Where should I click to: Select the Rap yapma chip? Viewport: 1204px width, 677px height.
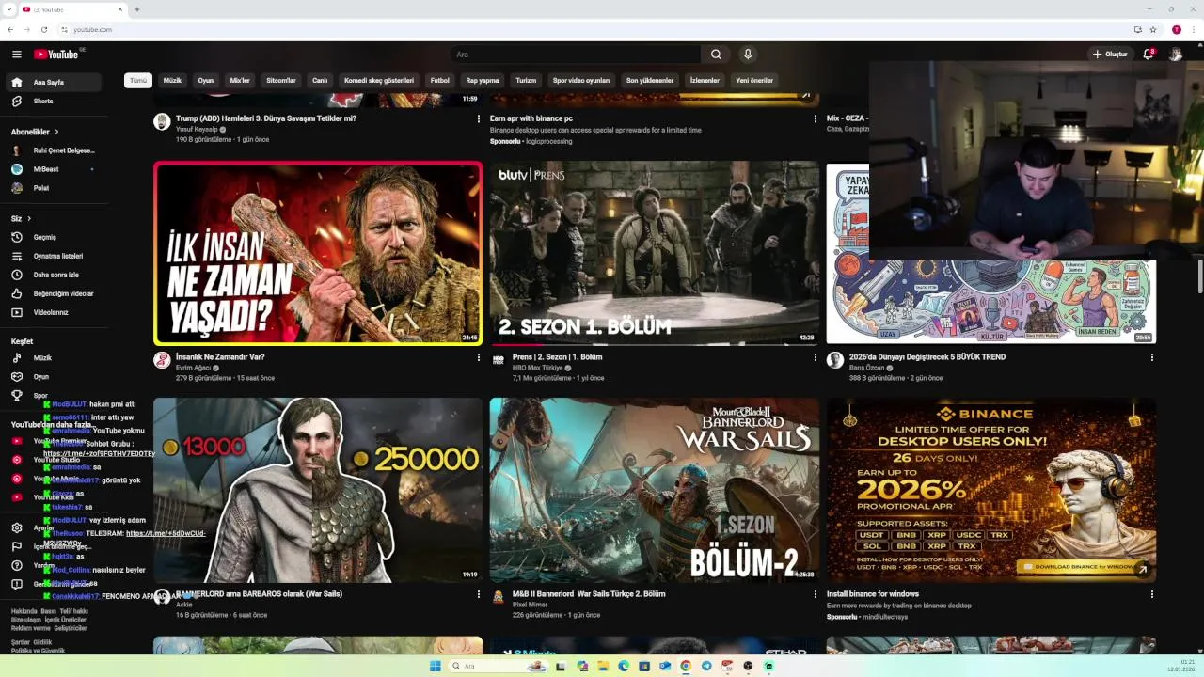(x=483, y=80)
